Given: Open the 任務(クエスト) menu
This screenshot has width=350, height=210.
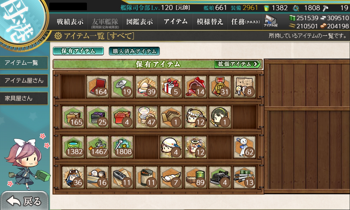Looking at the screenshot, I should pos(245,22).
